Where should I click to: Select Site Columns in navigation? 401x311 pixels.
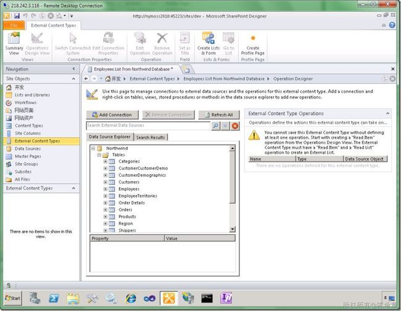click(x=28, y=133)
